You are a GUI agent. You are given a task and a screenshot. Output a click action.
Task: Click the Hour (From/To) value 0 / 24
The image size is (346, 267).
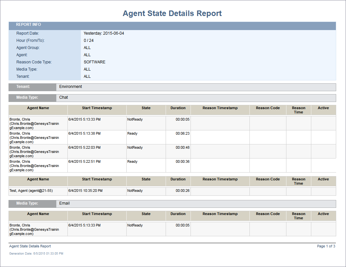(88, 41)
